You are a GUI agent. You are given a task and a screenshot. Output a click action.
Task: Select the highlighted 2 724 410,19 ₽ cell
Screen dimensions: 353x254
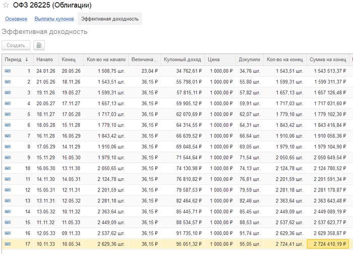pos(328,244)
